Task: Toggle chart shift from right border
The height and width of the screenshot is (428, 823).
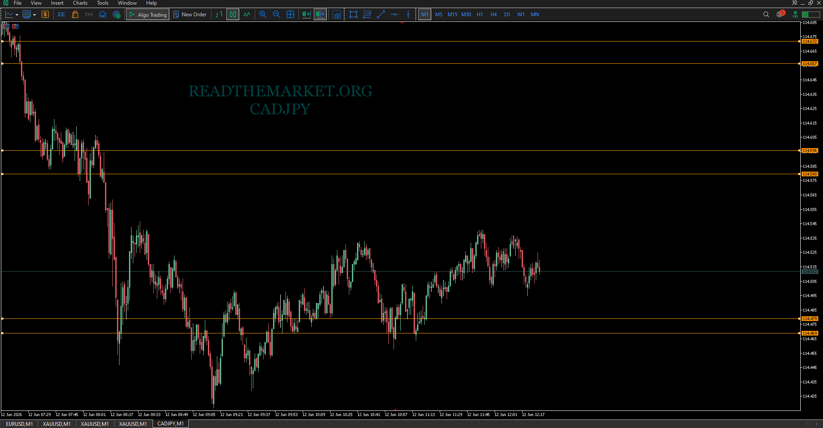Action: (320, 15)
